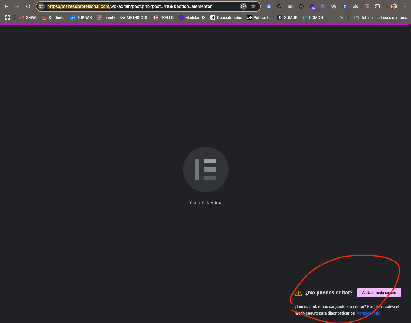Screen dimensions: 411x323
Task: Open the blue S circle extension
Action: [345, 6]
